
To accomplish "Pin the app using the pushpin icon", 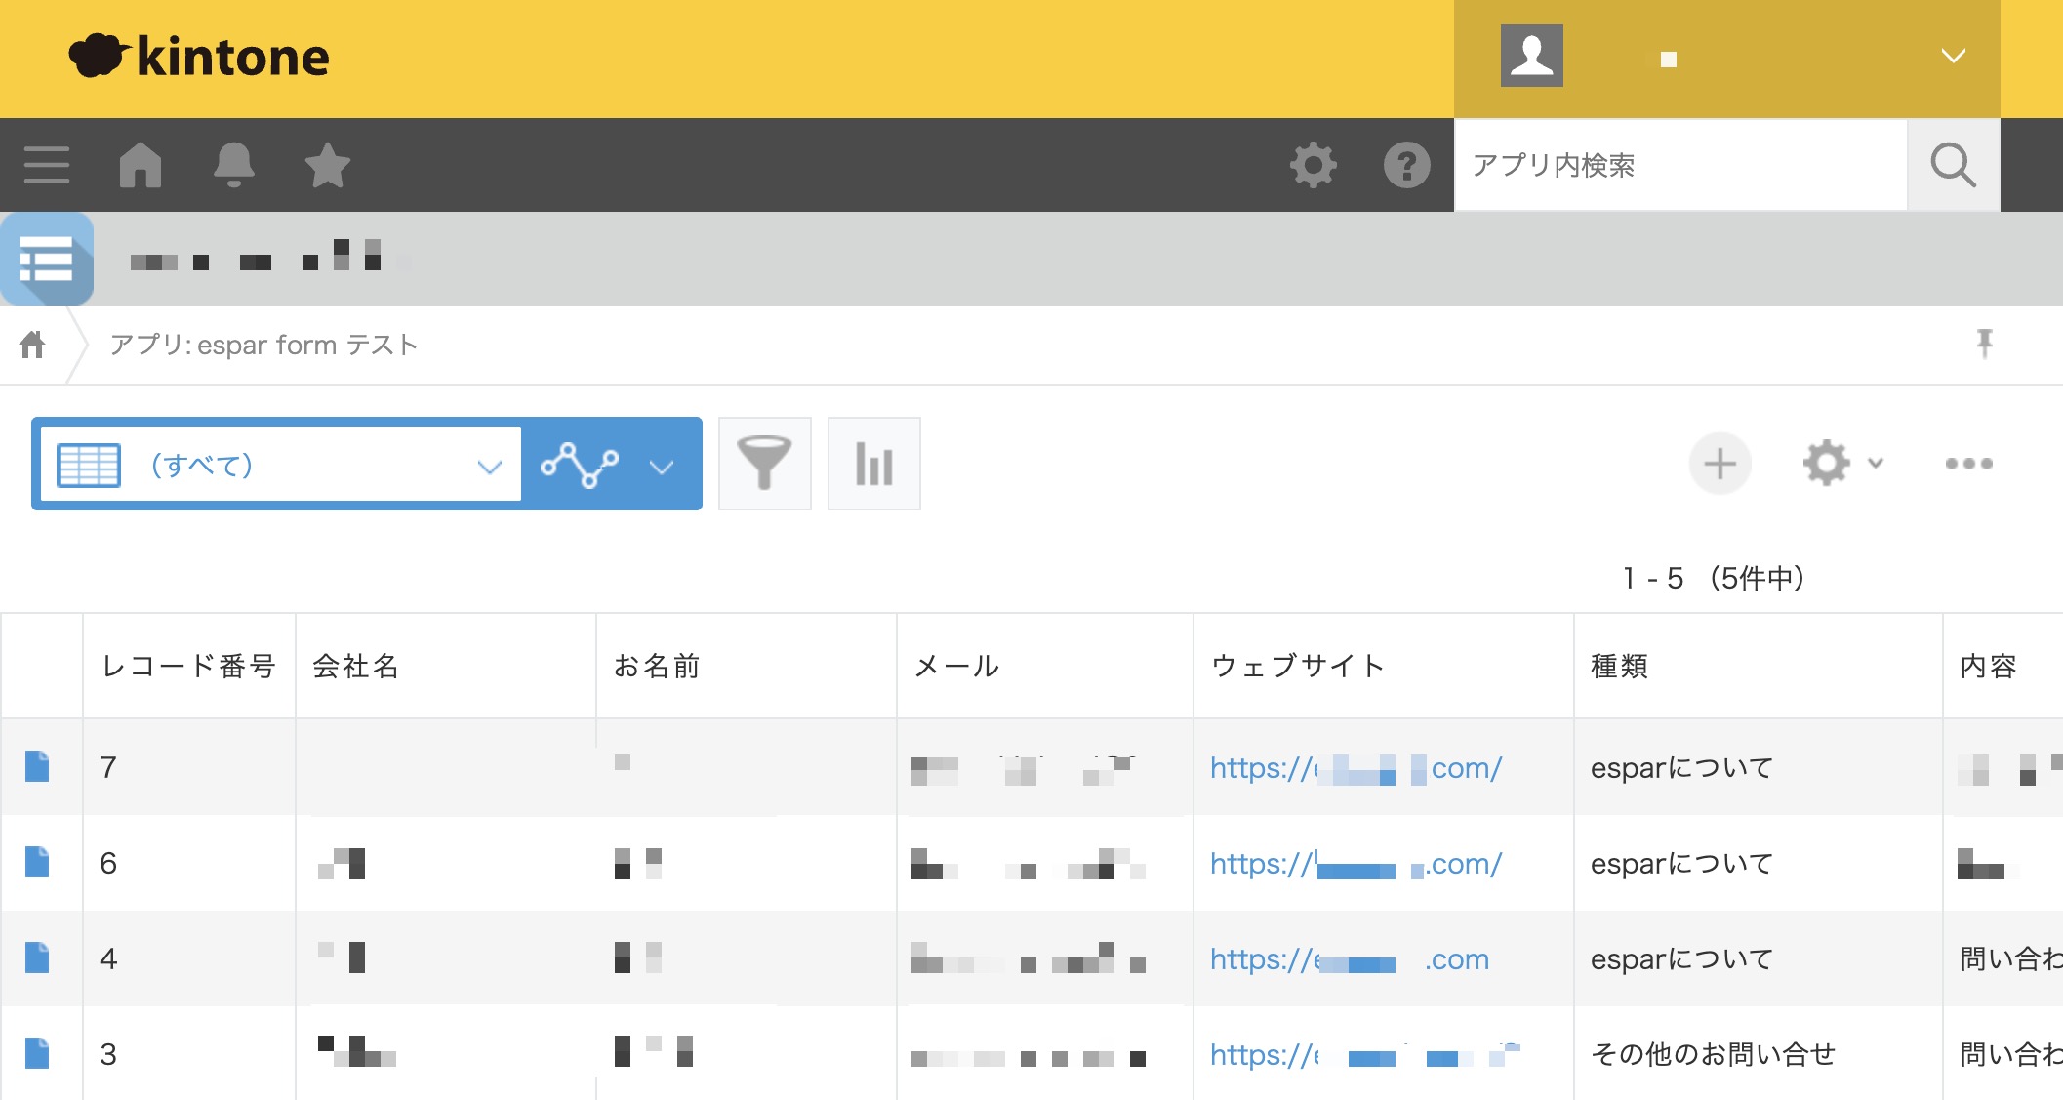I will click(1984, 344).
